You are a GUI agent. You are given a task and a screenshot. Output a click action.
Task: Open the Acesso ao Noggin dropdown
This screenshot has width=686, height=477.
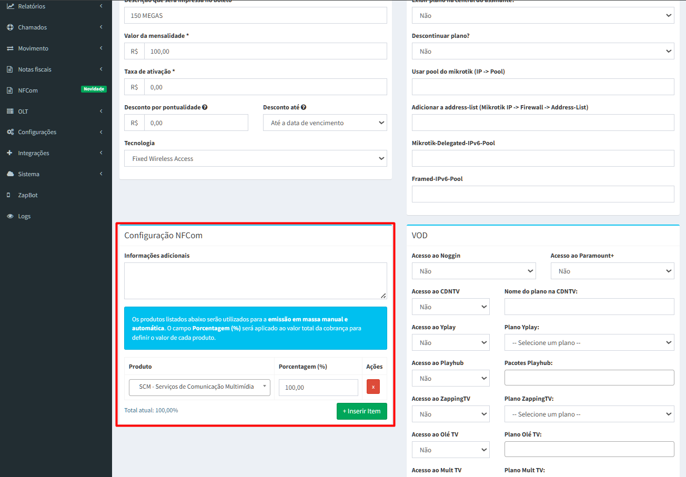coord(473,271)
